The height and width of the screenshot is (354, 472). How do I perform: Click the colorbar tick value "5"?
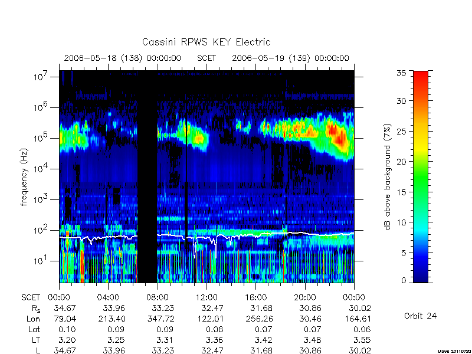tap(404, 253)
